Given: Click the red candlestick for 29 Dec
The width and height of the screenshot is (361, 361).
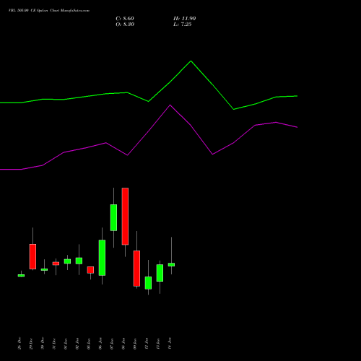Looking at the screenshot, I should click(32, 256).
